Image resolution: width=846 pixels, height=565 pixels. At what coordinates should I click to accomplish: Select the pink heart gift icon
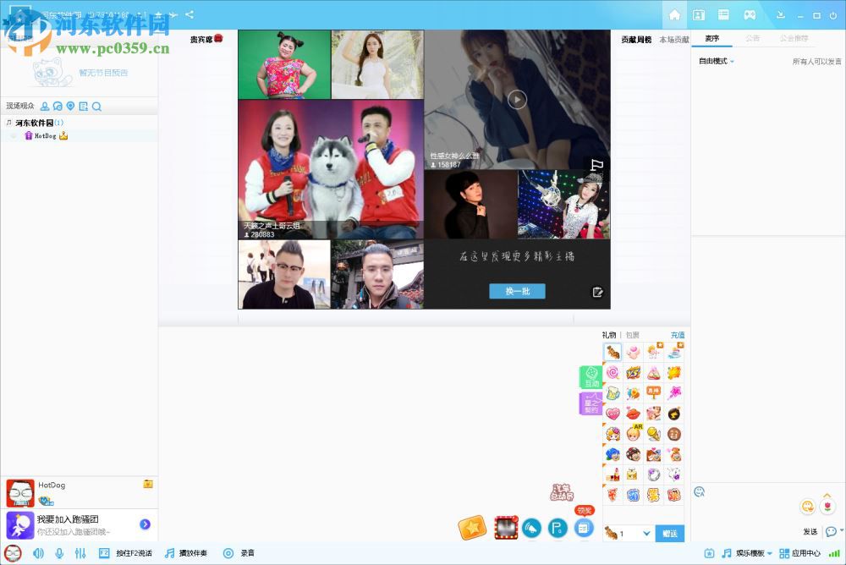click(613, 414)
